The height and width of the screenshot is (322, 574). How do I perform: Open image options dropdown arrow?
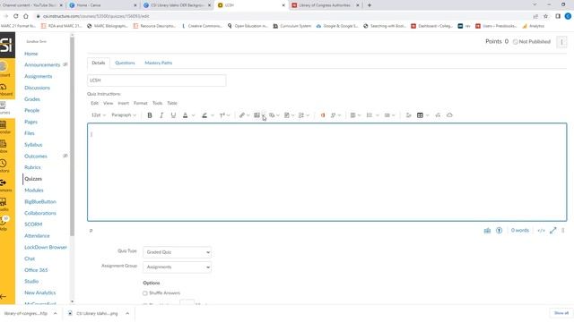pyautogui.click(x=264, y=115)
